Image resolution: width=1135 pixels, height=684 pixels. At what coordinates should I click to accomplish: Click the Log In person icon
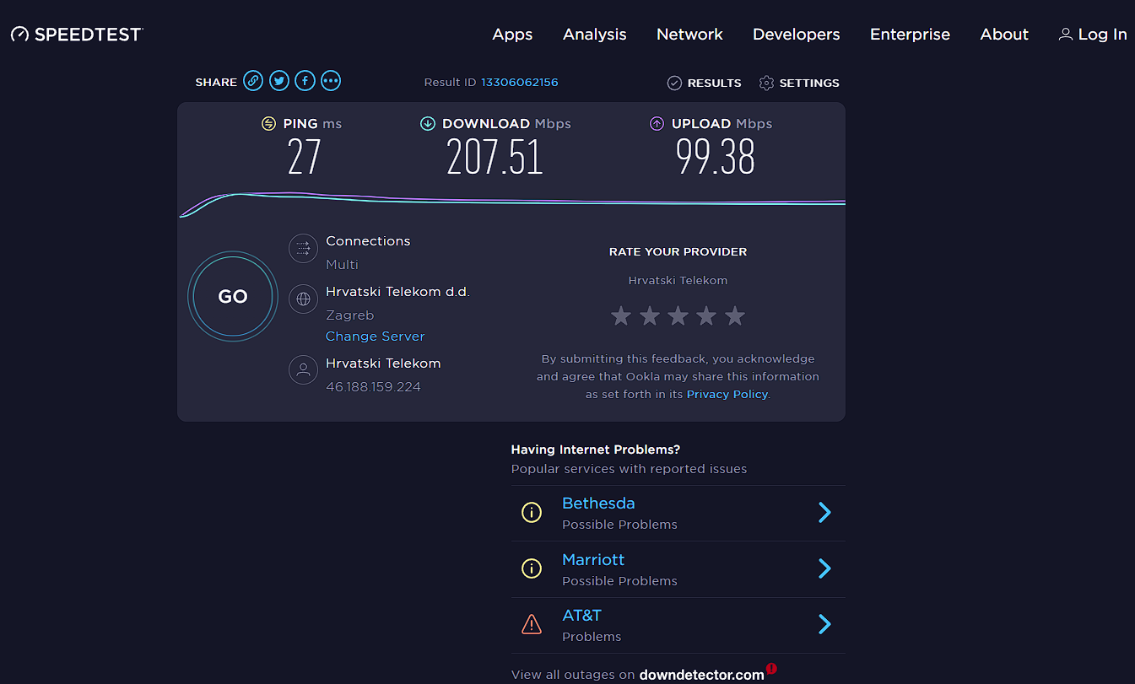[x=1066, y=35]
